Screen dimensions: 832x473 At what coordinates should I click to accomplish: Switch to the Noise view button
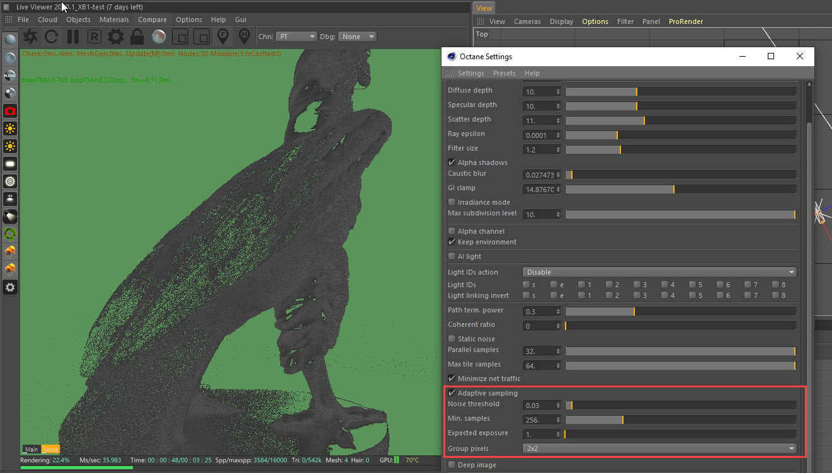point(50,449)
